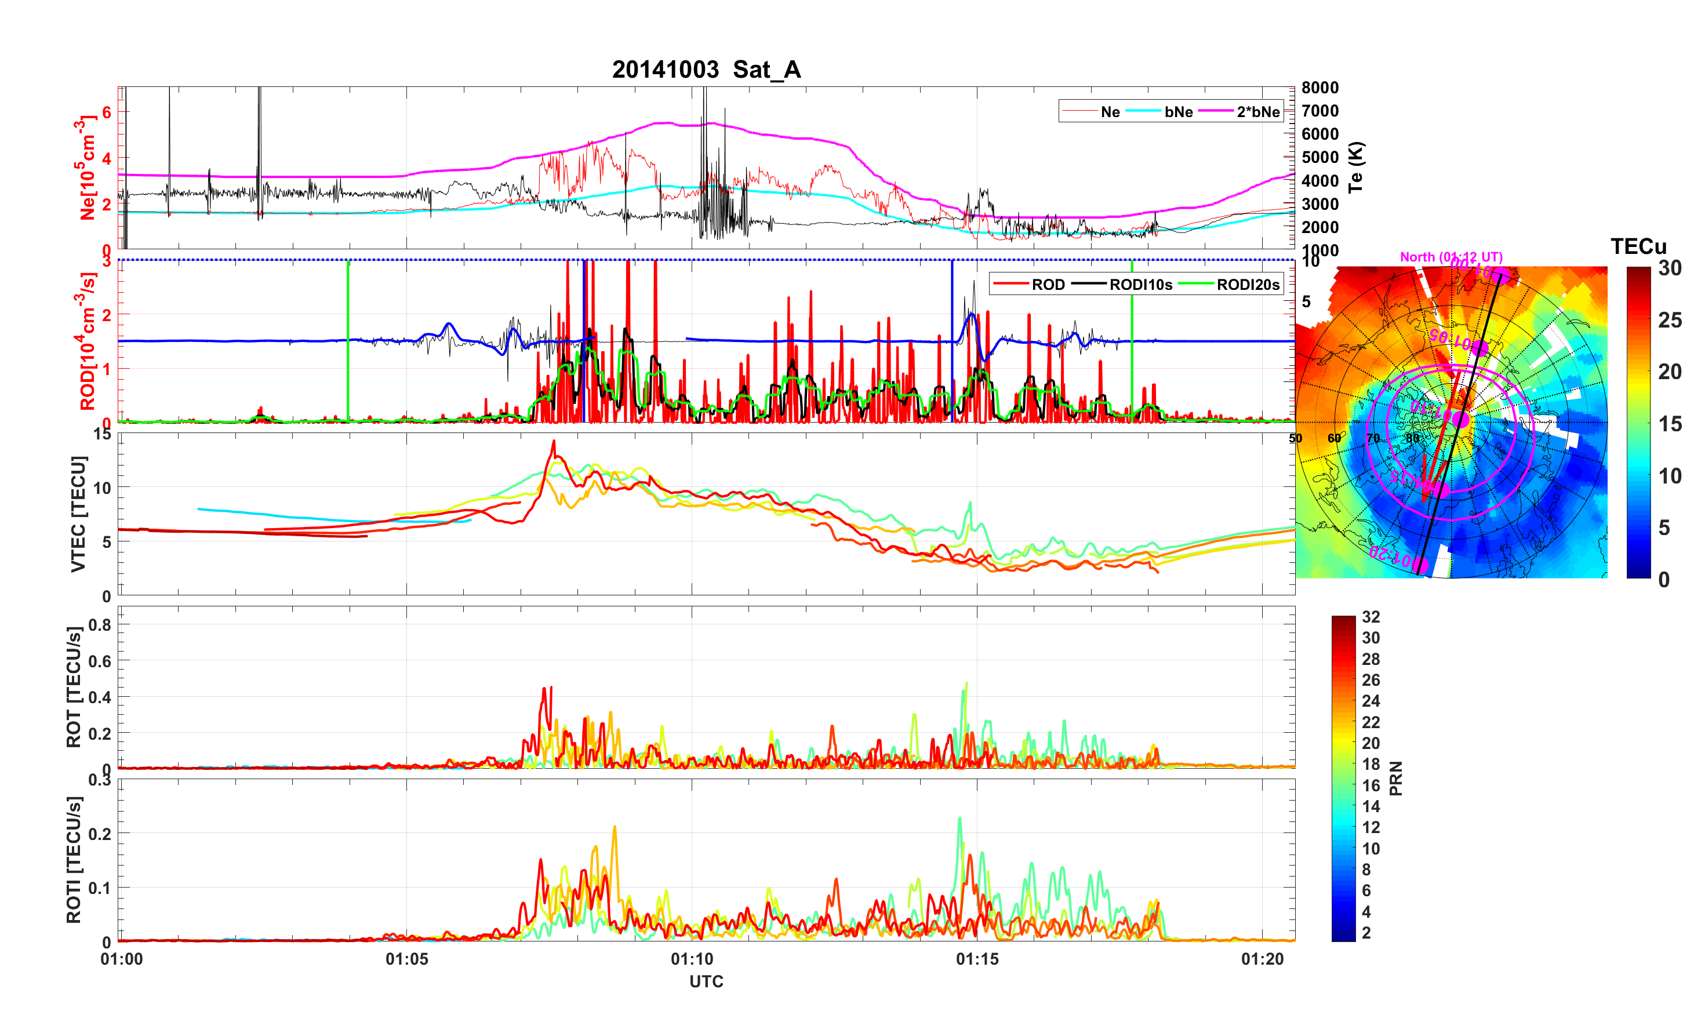Viewport: 1683px width, 1018px height.
Task: Click the Te (K) axis label
Action: [x=1356, y=168]
